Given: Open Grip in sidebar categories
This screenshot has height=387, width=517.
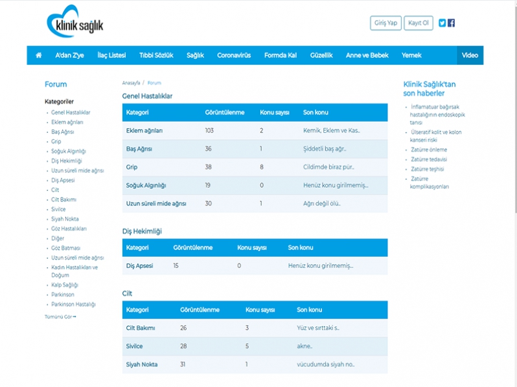Looking at the screenshot, I should point(56,141).
